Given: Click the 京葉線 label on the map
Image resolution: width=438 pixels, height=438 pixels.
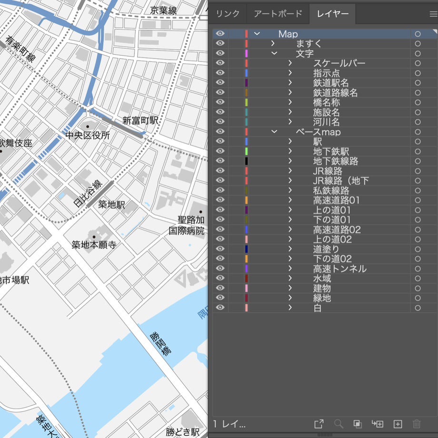Looking at the screenshot, I should pos(163,10).
